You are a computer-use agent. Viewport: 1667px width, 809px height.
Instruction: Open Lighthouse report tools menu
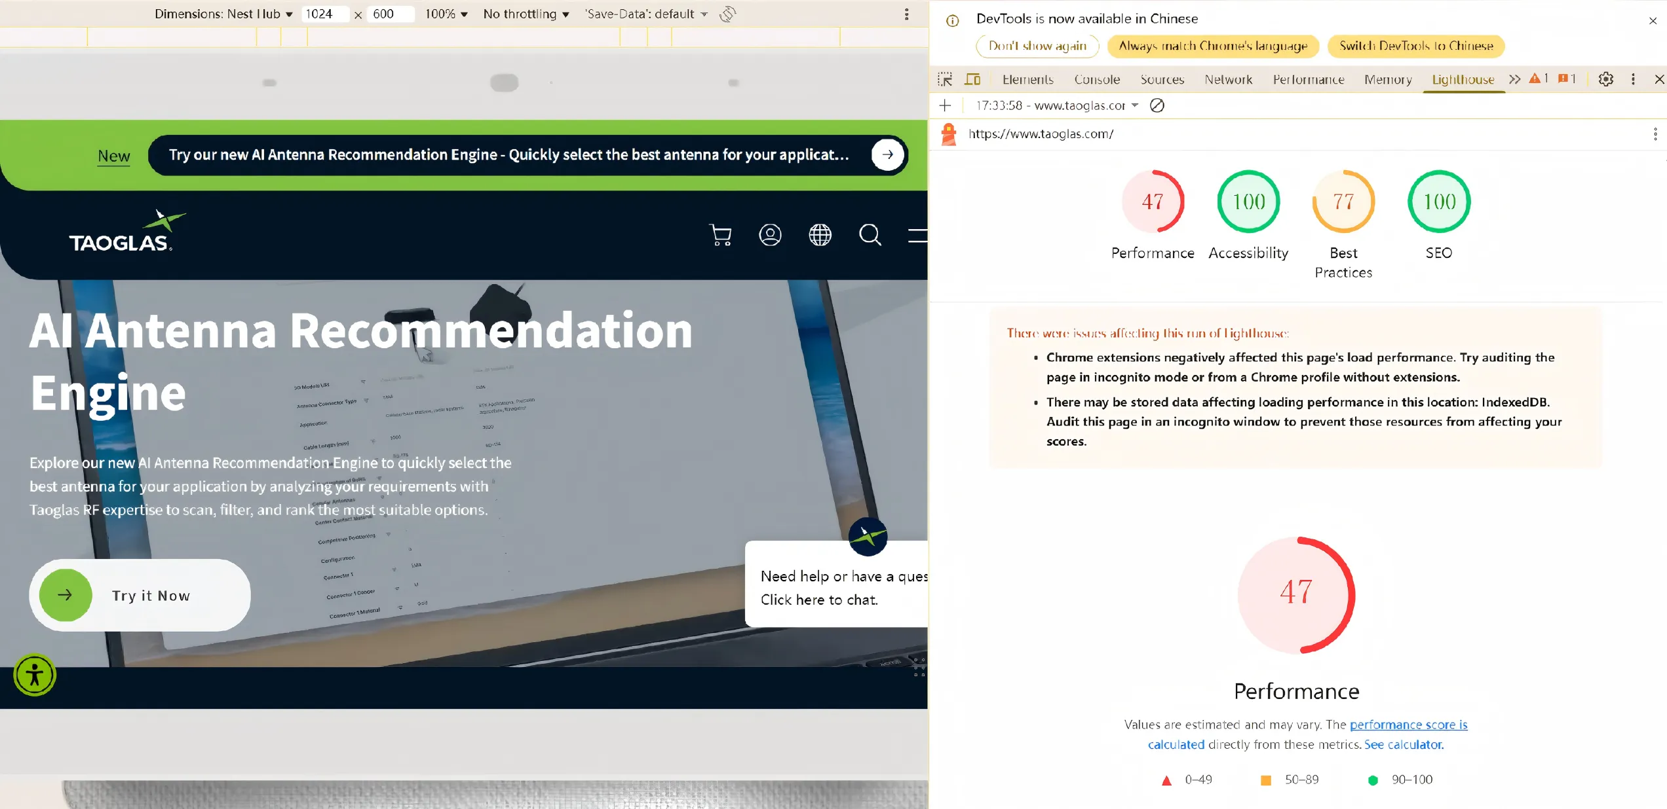(1655, 134)
